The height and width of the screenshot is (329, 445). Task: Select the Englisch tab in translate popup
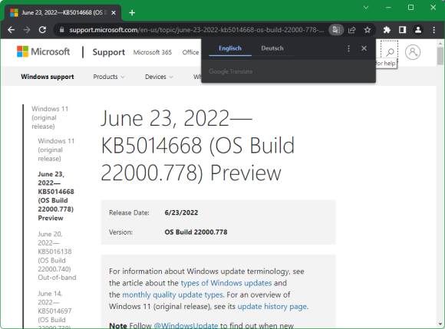click(x=230, y=48)
